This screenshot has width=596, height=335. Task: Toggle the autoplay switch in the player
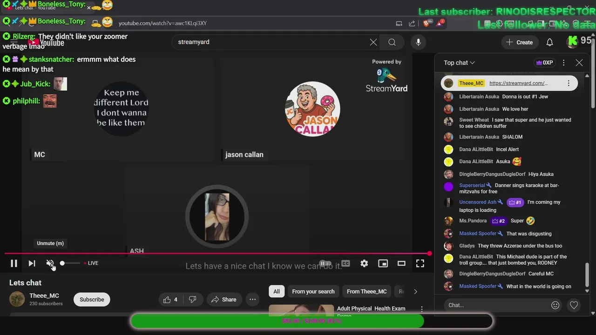(x=325, y=263)
